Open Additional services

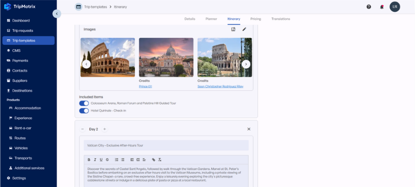pyautogui.click(x=29, y=168)
